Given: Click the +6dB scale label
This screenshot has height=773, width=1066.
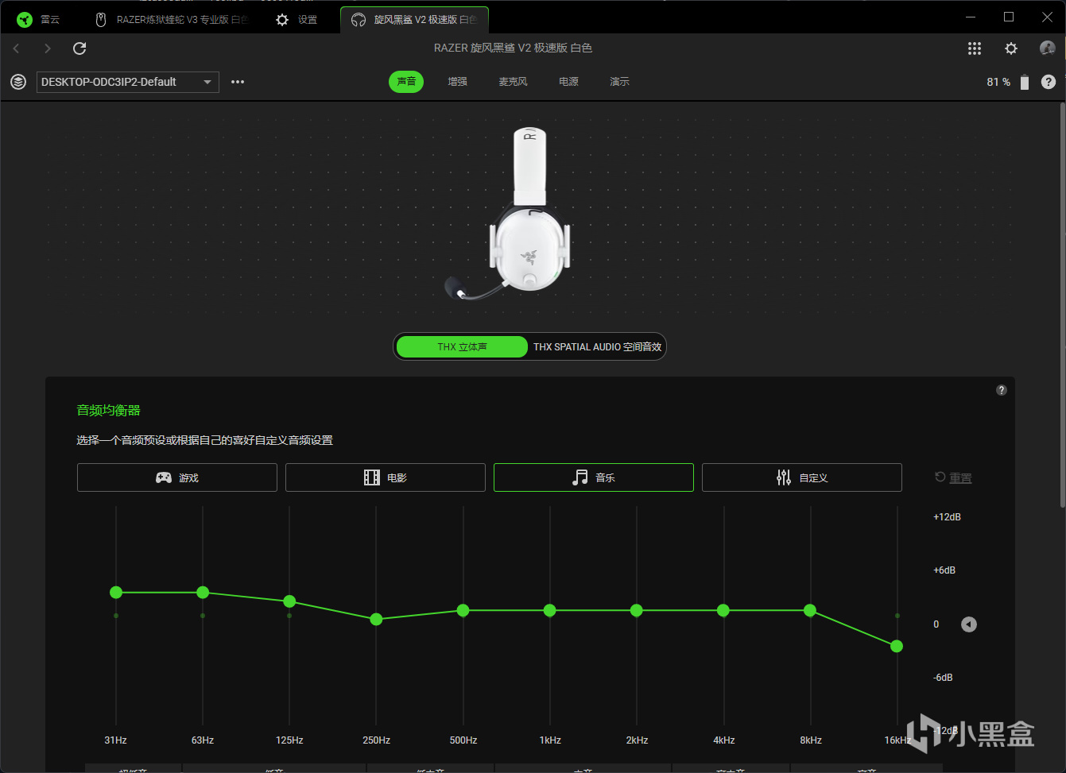Looking at the screenshot, I should (x=944, y=570).
